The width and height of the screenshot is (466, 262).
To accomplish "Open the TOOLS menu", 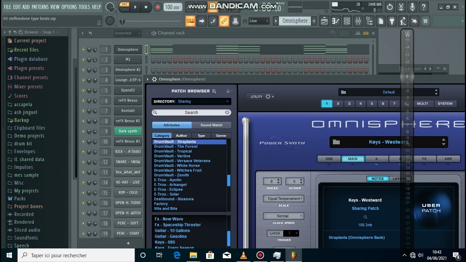I will (84, 7).
